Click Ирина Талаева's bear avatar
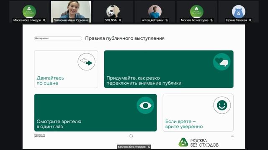Screen dimensions: 268x150 coord(238,11)
